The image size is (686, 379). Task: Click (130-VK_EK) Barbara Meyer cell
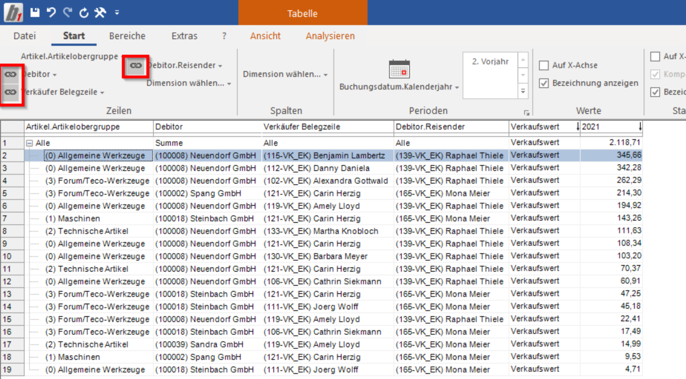pos(327,256)
